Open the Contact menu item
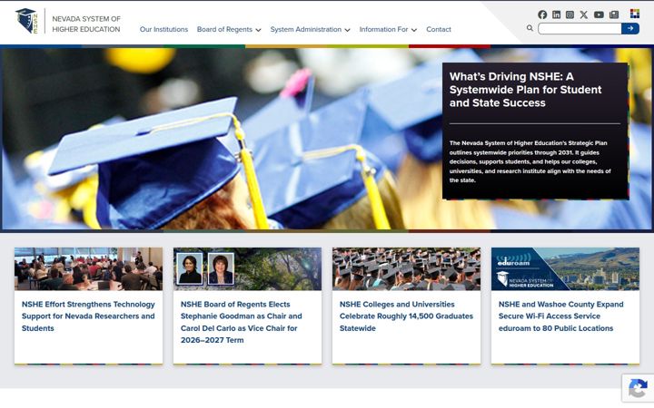 coord(439,30)
